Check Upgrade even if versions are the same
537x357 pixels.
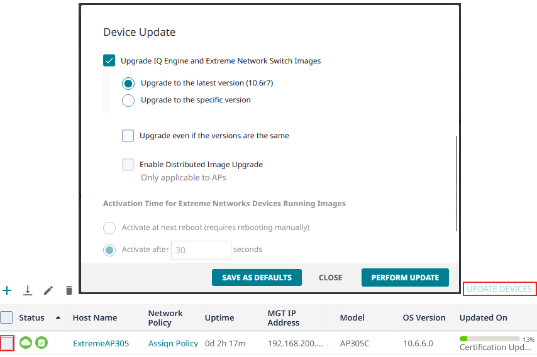click(128, 136)
